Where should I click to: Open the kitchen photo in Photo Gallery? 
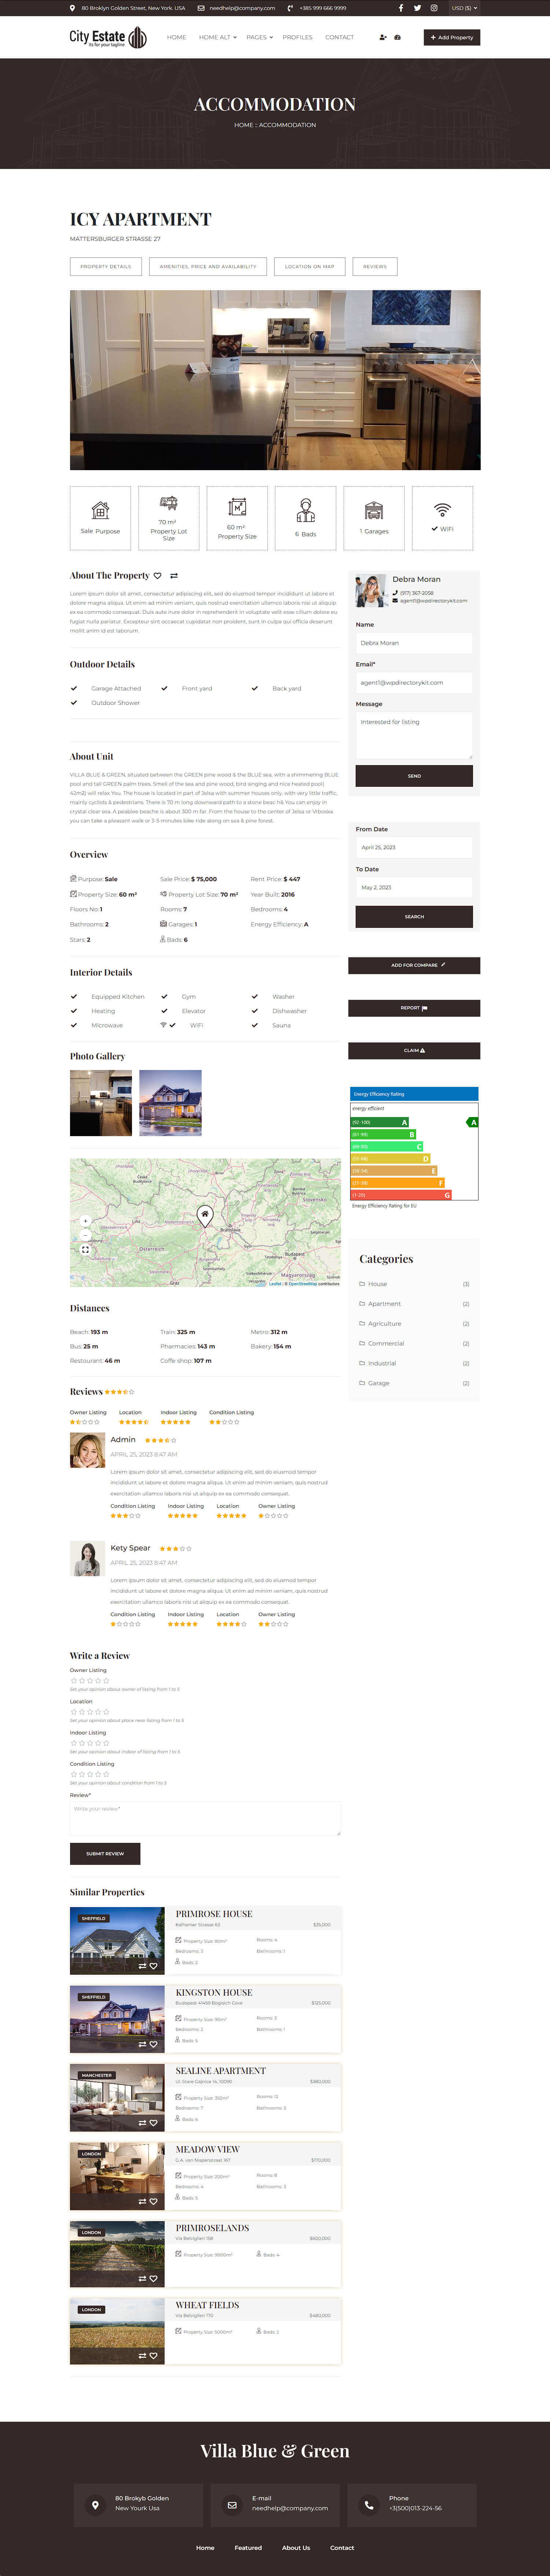tap(101, 1103)
